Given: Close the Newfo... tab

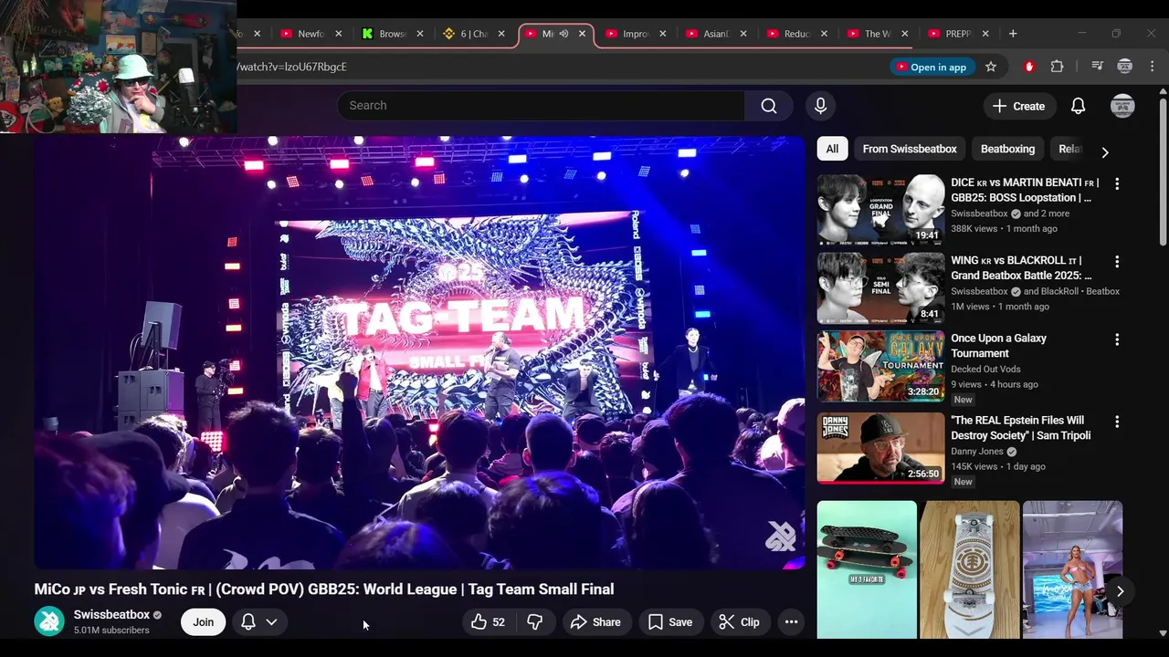Looking at the screenshot, I should tap(338, 34).
